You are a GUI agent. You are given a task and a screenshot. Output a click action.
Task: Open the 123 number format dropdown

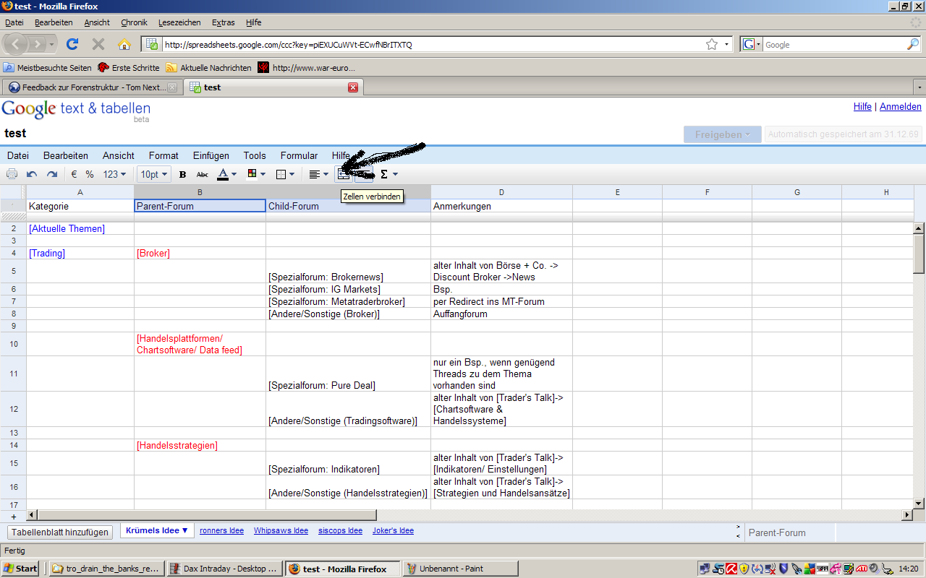point(114,174)
